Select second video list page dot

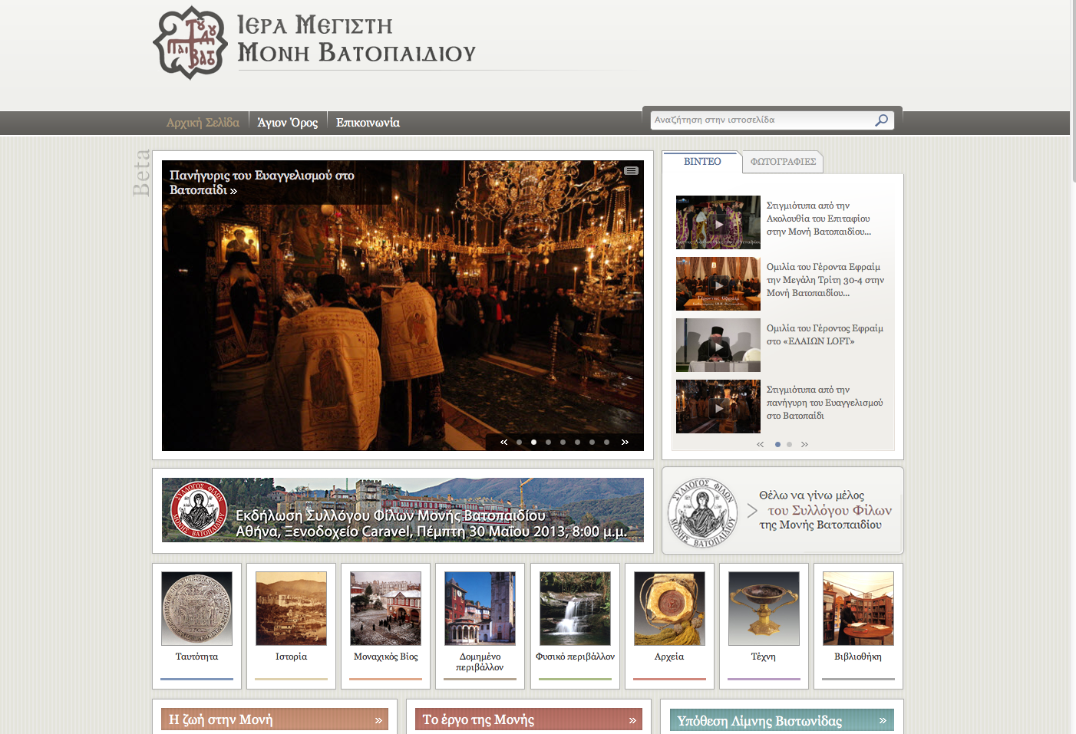click(789, 444)
